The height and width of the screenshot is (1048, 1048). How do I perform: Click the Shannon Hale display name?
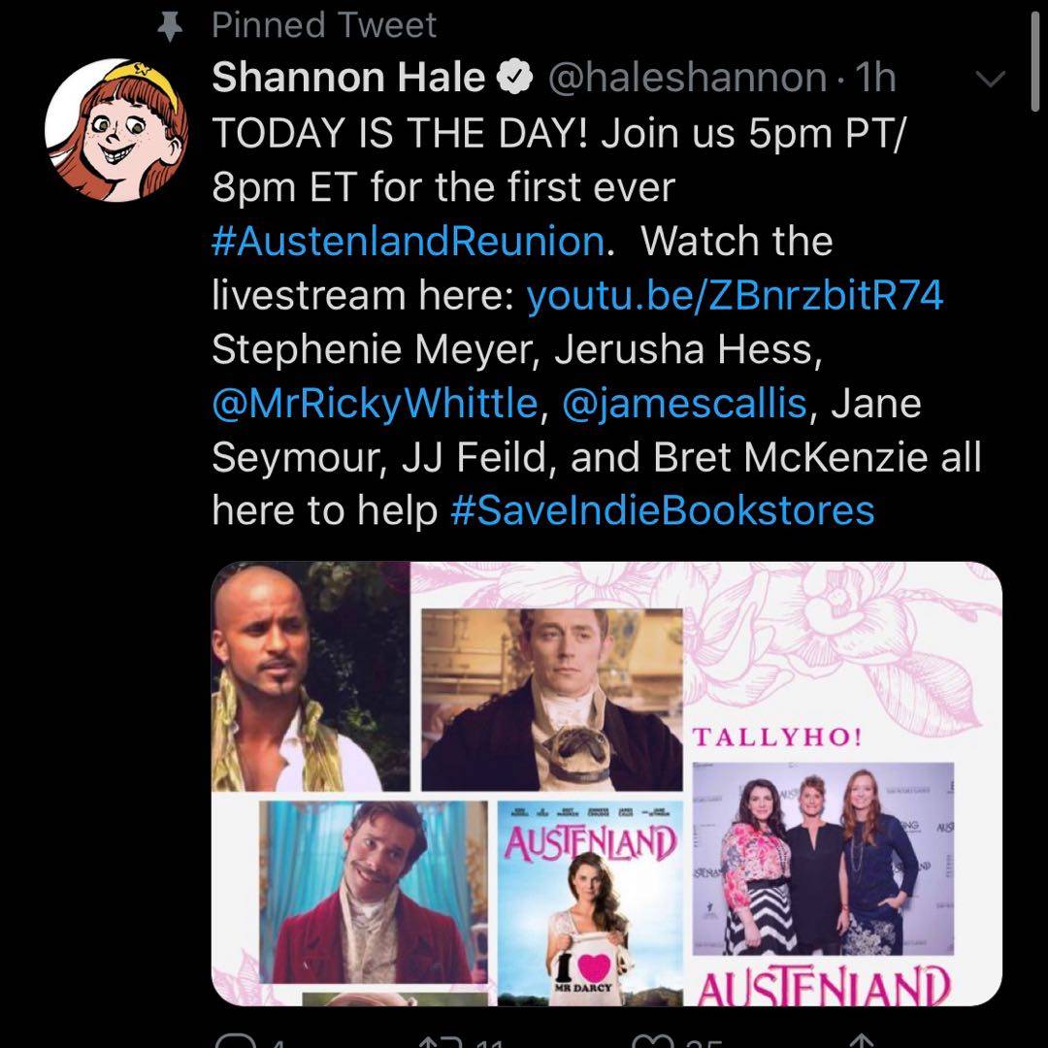348,79
